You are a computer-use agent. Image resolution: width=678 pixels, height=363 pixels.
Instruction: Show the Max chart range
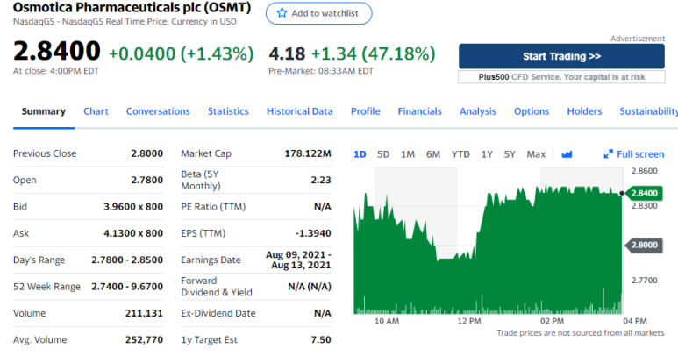coord(536,154)
